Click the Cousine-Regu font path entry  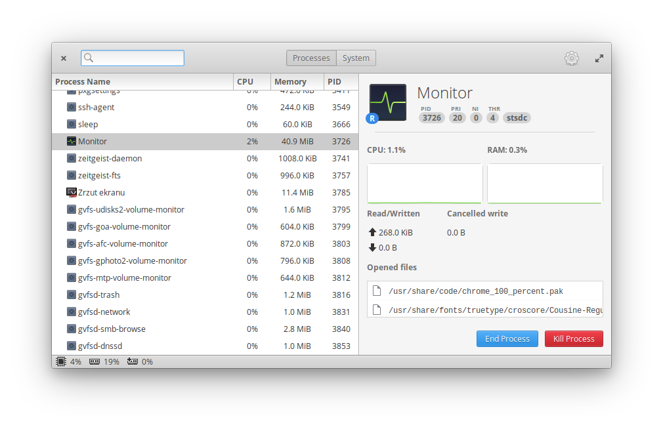(x=485, y=310)
